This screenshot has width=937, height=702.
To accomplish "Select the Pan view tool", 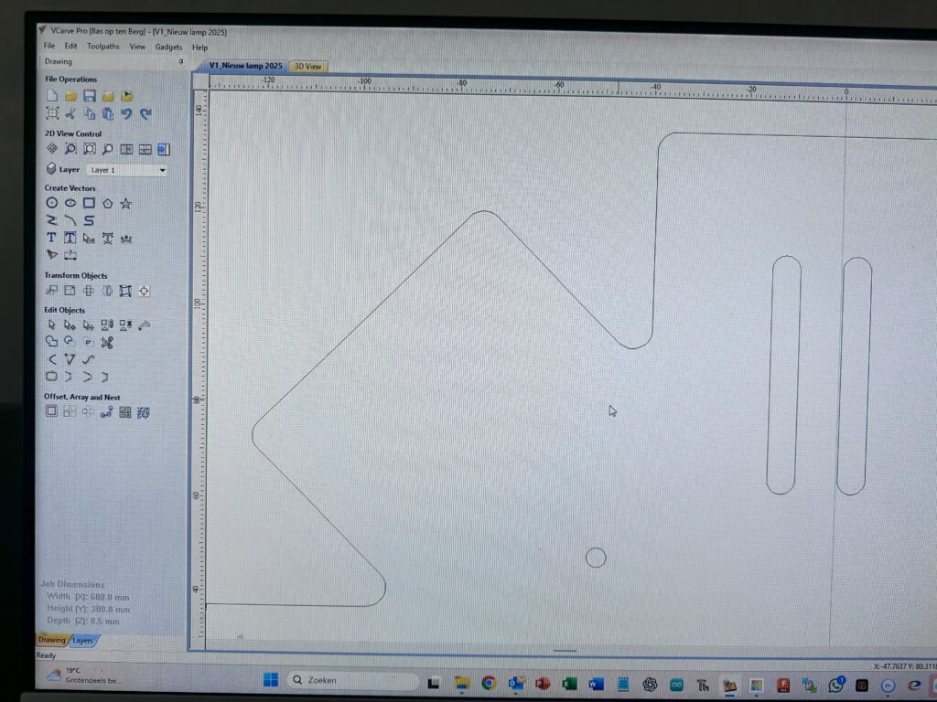I will [52, 149].
